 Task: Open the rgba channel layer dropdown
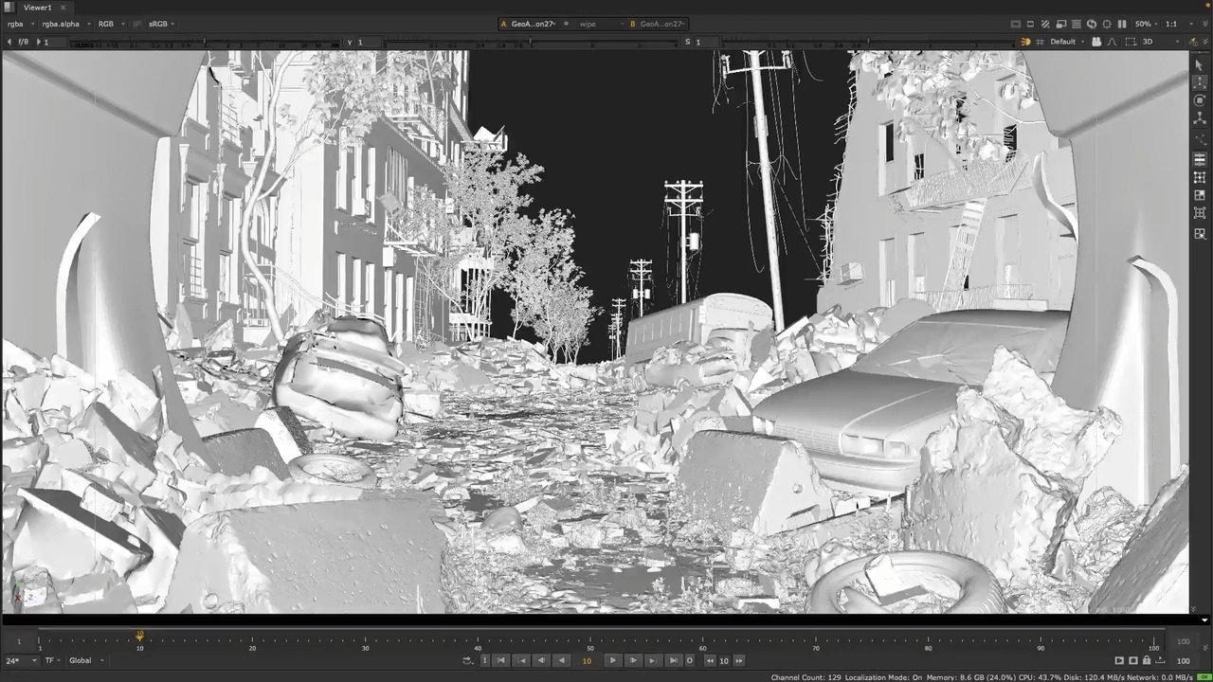[19, 24]
